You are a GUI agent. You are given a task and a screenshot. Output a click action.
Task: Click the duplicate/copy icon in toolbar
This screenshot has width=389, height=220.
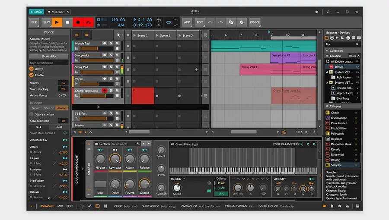tap(231, 22)
